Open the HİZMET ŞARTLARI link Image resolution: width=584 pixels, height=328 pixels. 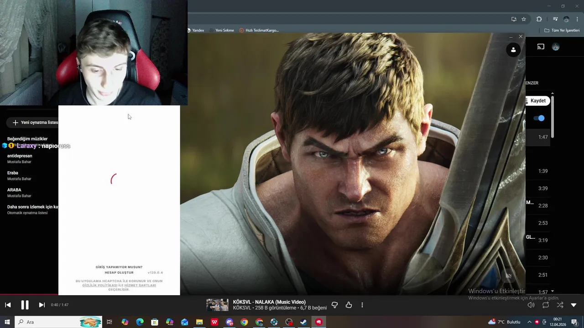coord(140,285)
